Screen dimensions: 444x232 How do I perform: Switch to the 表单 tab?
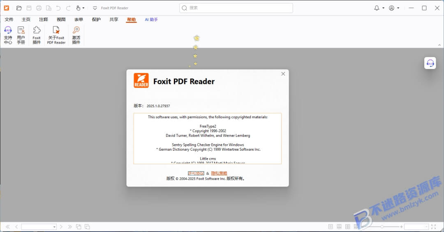79,19
